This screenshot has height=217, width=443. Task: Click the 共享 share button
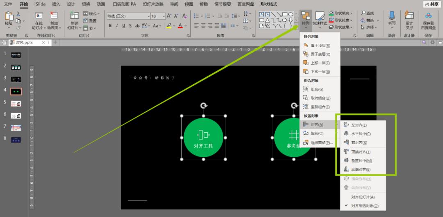(x=431, y=4)
